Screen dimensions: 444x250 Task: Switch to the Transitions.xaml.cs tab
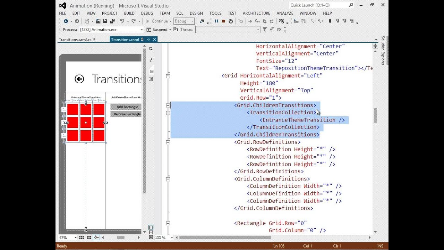pyautogui.click(x=75, y=40)
